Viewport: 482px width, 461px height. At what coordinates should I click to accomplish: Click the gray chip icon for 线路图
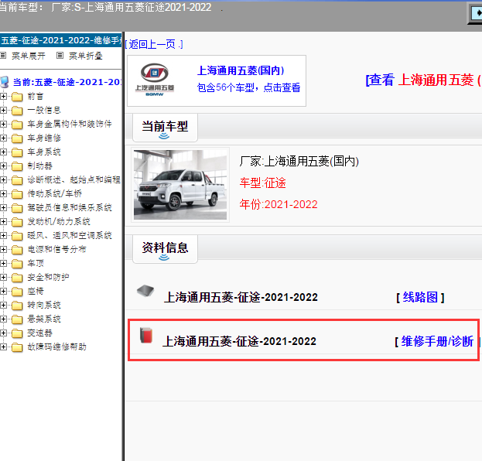click(145, 291)
